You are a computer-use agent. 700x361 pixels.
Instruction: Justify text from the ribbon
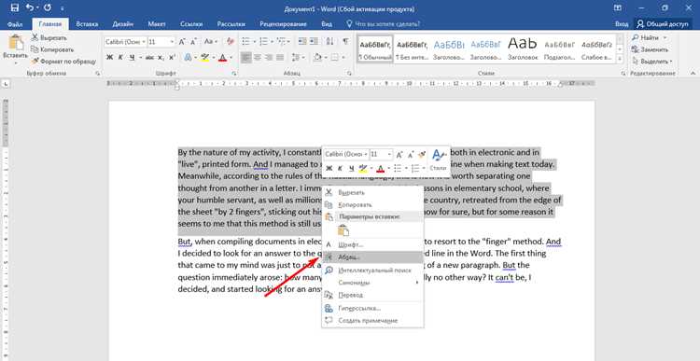[280, 58]
